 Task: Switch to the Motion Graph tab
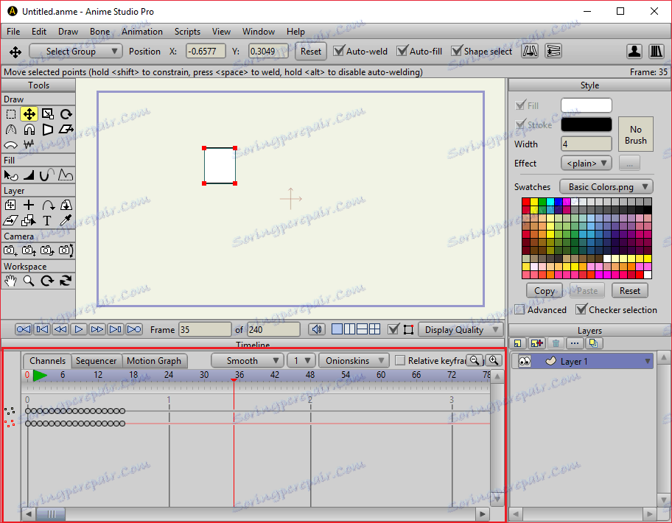click(x=154, y=361)
